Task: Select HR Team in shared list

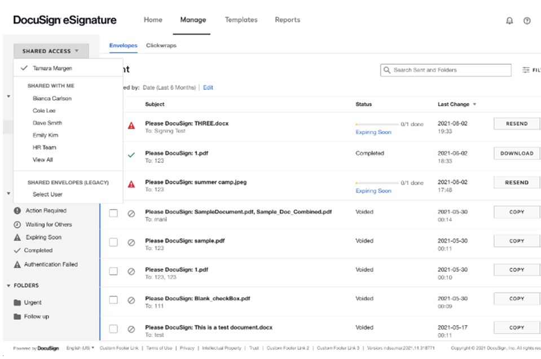Action: (x=44, y=148)
